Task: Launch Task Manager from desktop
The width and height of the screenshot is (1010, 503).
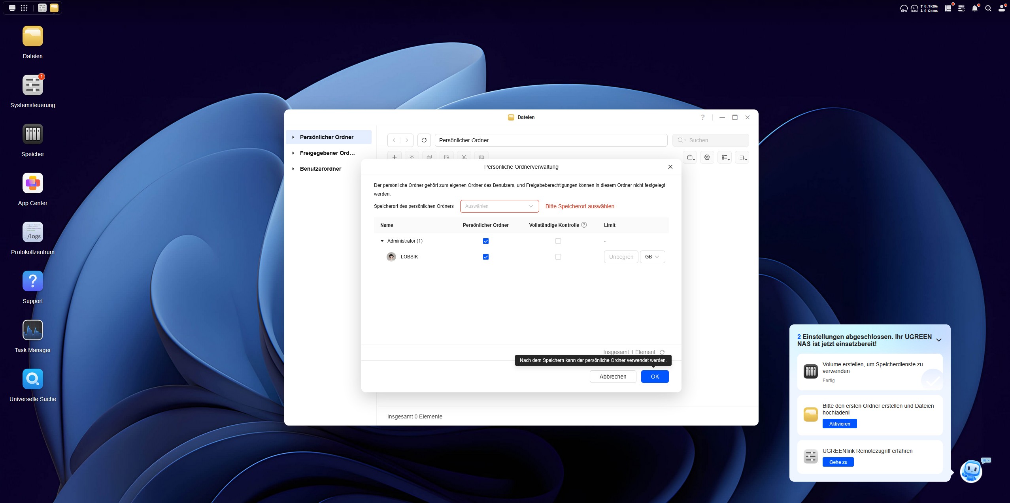Action: pyautogui.click(x=32, y=330)
